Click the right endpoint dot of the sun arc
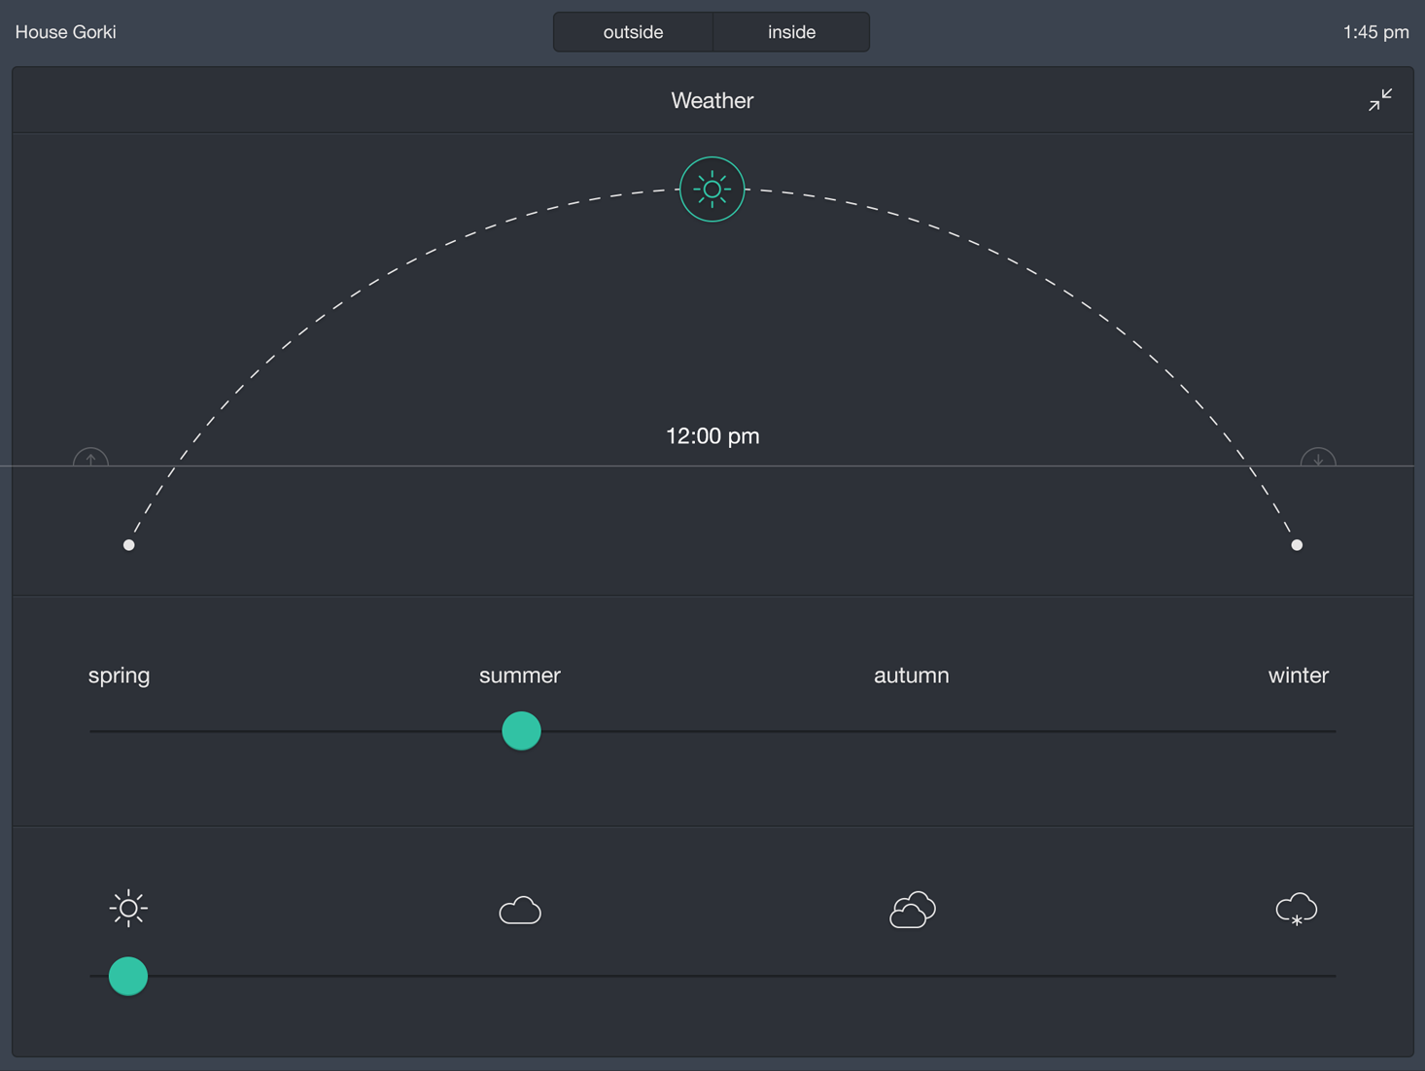The width and height of the screenshot is (1425, 1071). [x=1297, y=545]
